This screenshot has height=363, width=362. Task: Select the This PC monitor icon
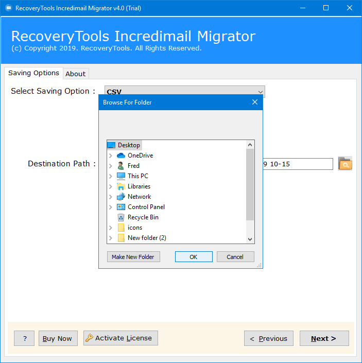click(x=121, y=176)
